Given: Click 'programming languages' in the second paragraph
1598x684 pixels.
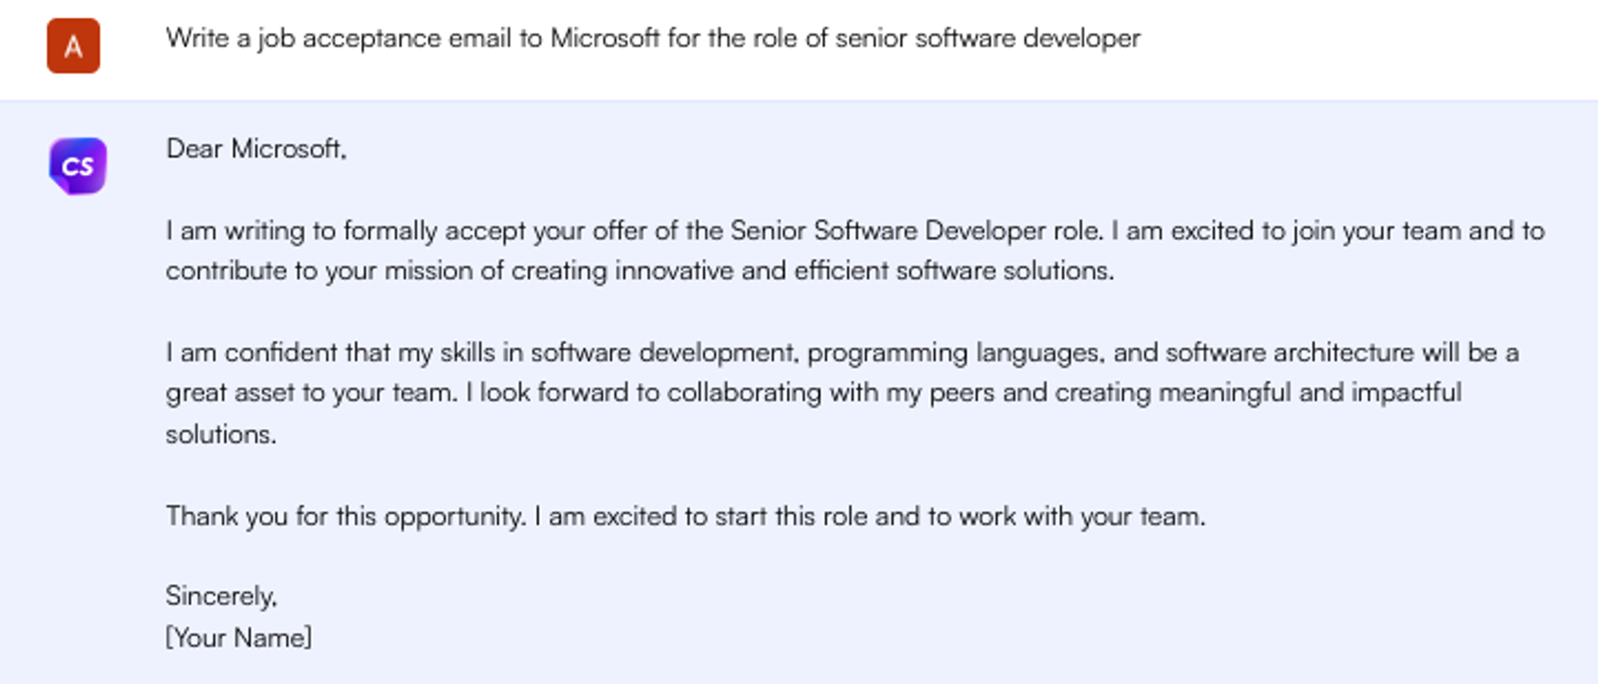Looking at the screenshot, I should click(956, 353).
